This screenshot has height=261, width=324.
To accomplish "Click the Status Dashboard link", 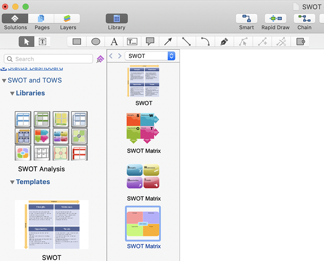I will pos(35,68).
